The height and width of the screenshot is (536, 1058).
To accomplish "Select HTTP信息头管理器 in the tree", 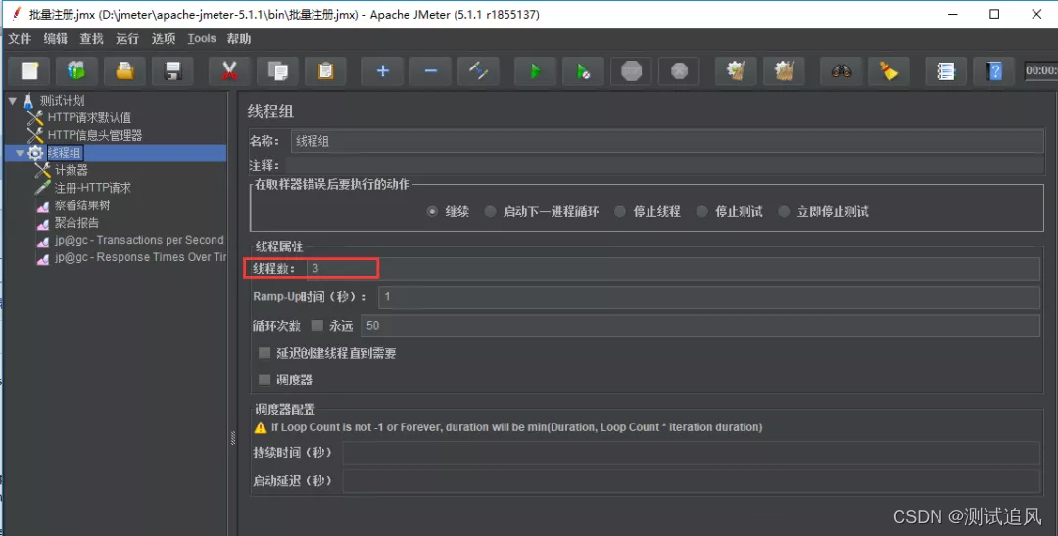I will point(94,135).
